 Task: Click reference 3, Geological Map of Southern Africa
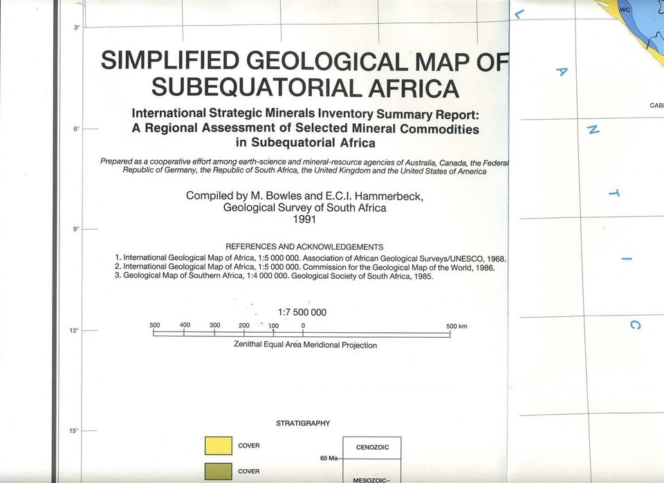click(274, 276)
